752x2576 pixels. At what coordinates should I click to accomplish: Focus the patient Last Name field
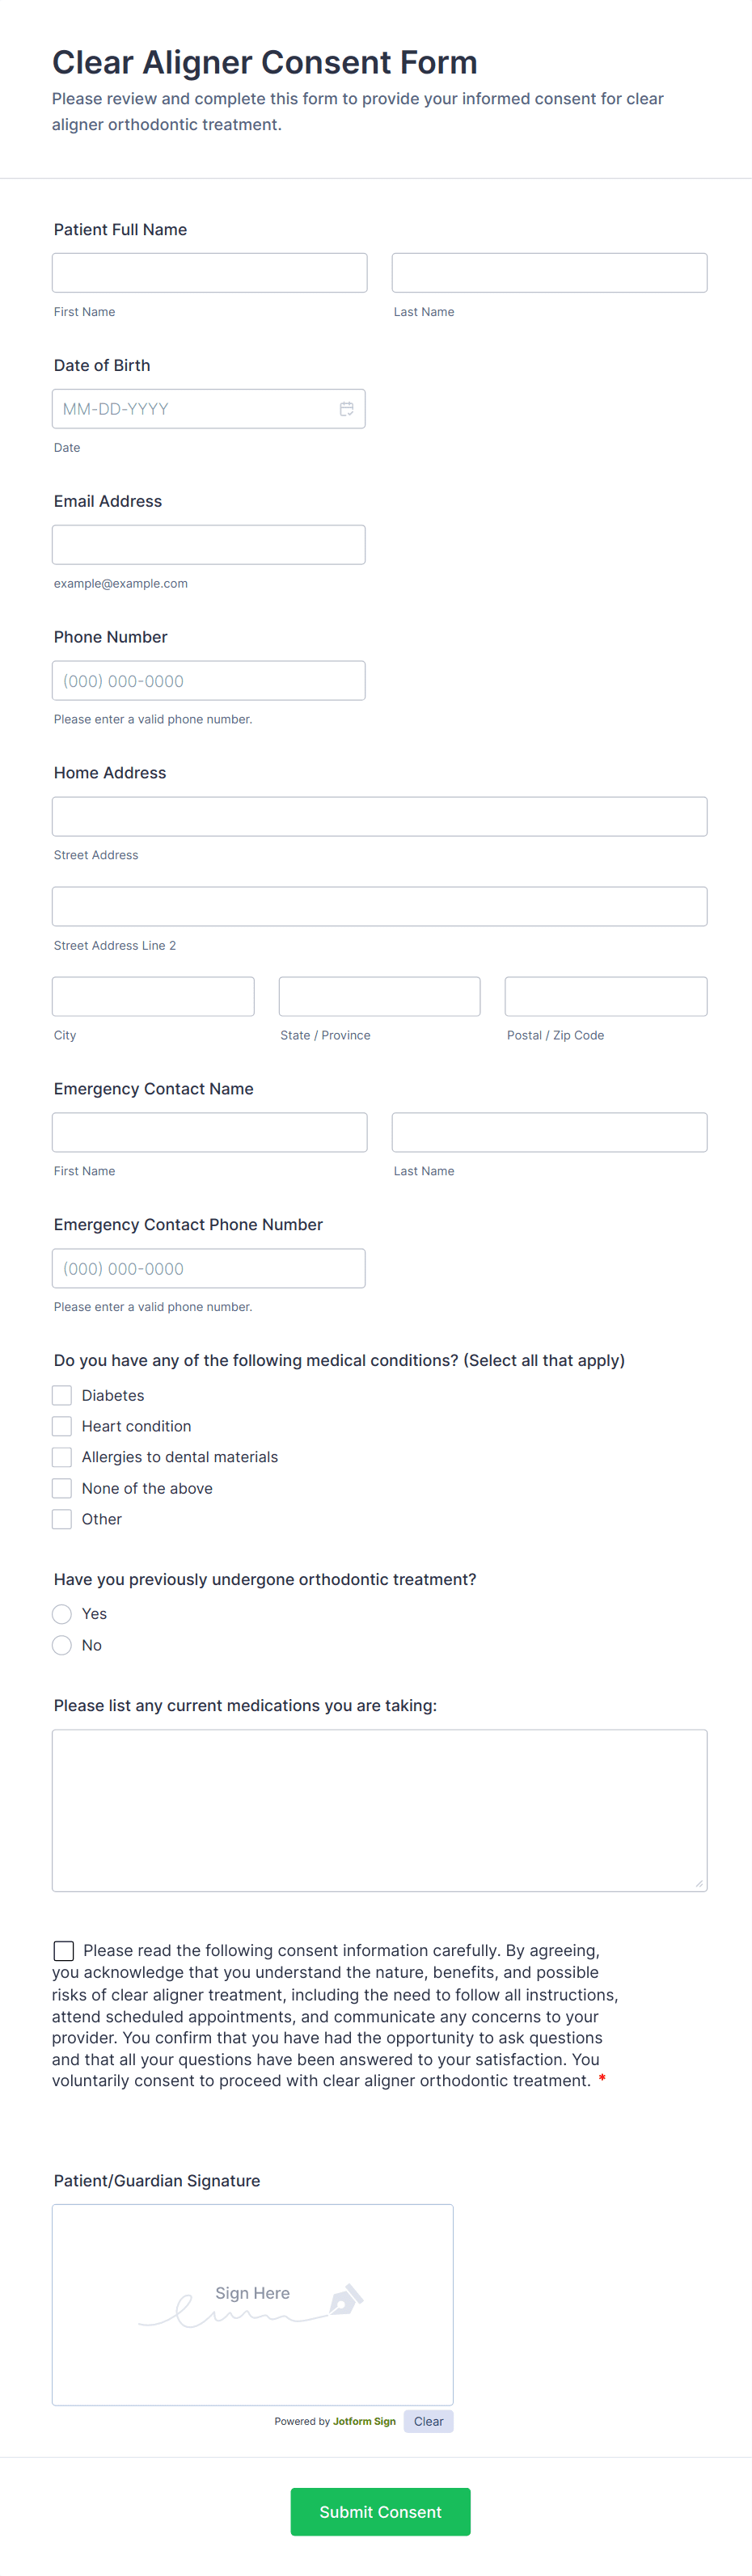(x=549, y=273)
